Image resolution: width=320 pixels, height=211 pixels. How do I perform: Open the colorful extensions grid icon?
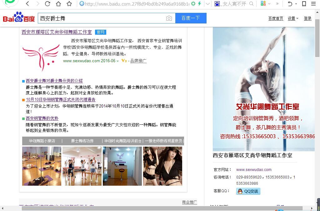pos(263,3)
